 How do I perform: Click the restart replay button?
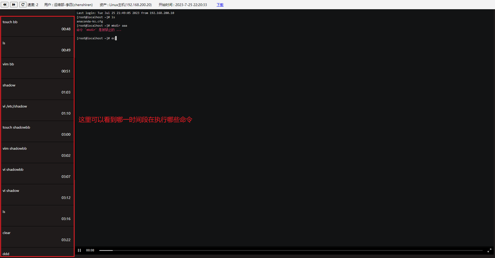click(x=23, y=5)
